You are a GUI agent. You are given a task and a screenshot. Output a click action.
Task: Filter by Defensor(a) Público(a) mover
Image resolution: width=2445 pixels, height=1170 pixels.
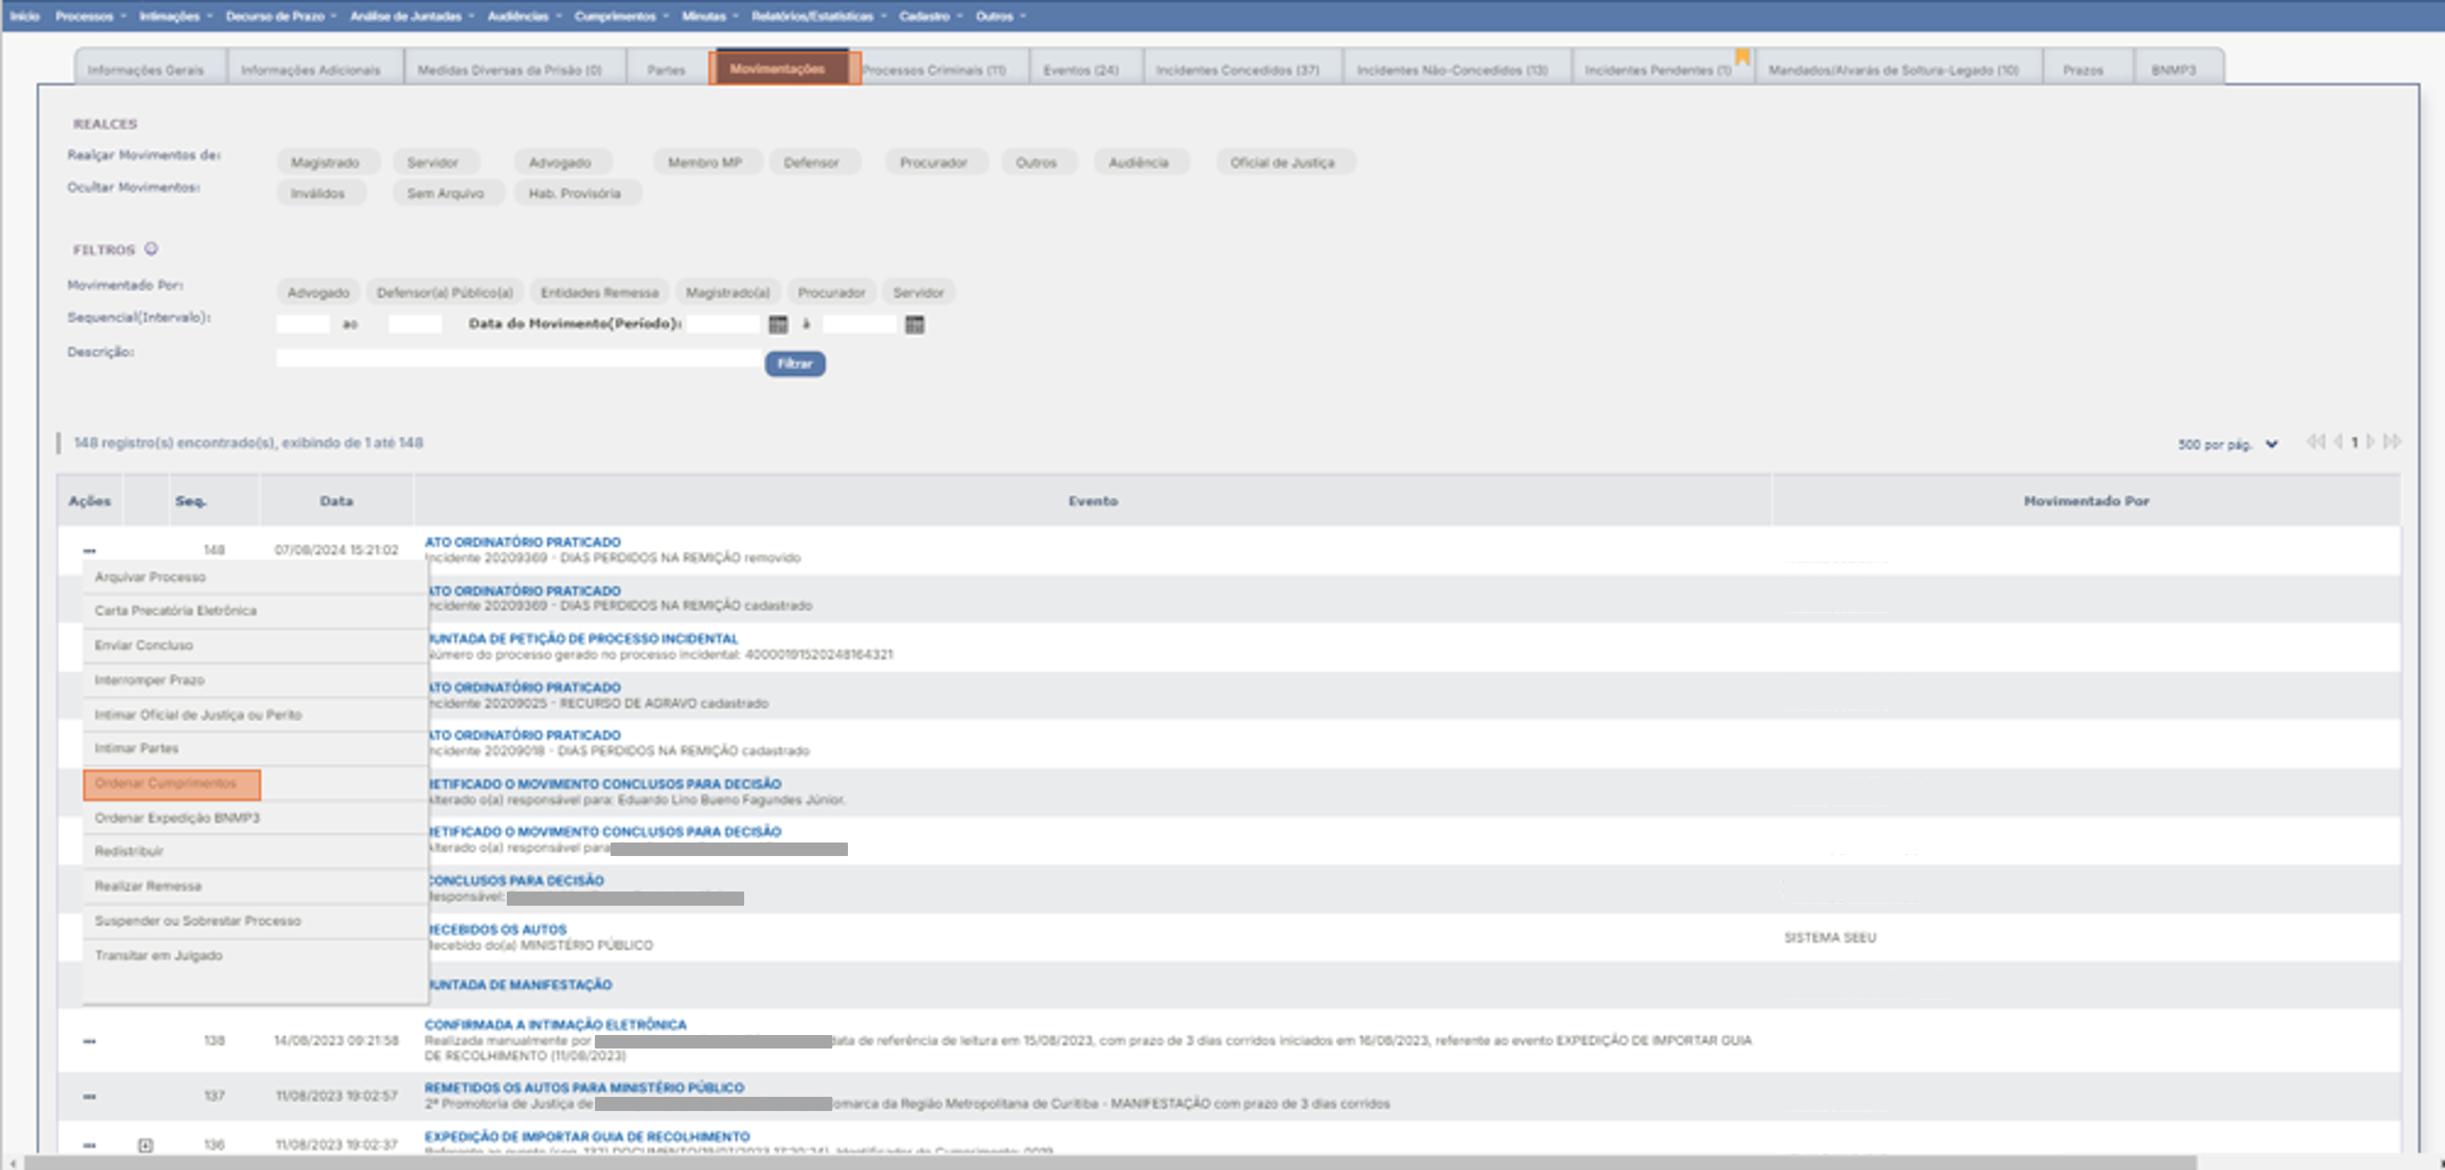(444, 292)
